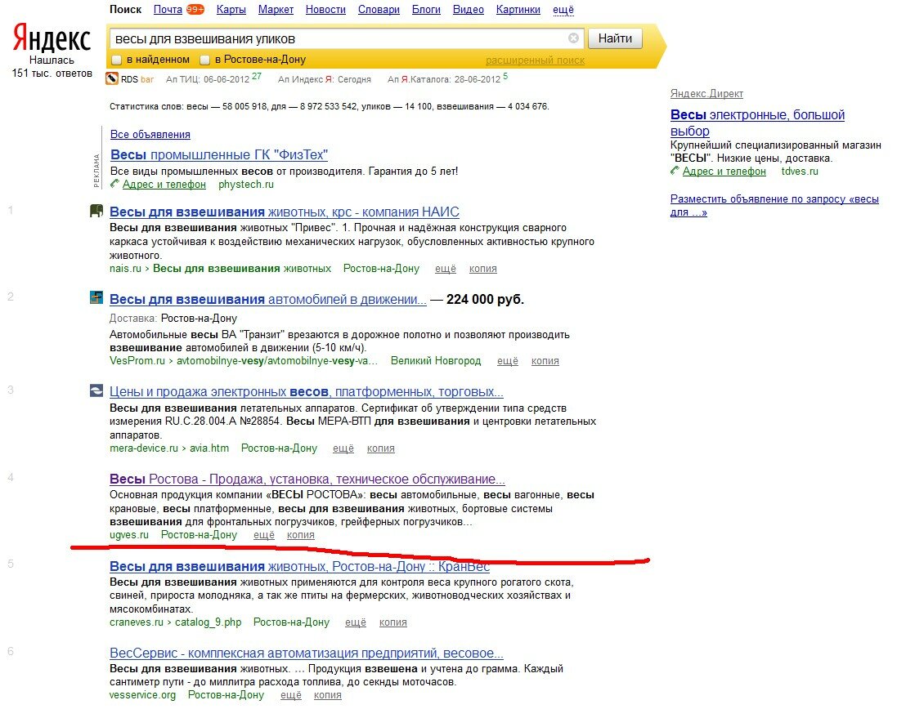The height and width of the screenshot is (718, 906).
Task: Expand the 'ещё' services menu at top
Action: [x=563, y=10]
